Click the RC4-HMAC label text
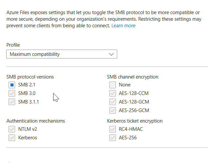The width and height of the screenshot is (215, 163). point(131,129)
